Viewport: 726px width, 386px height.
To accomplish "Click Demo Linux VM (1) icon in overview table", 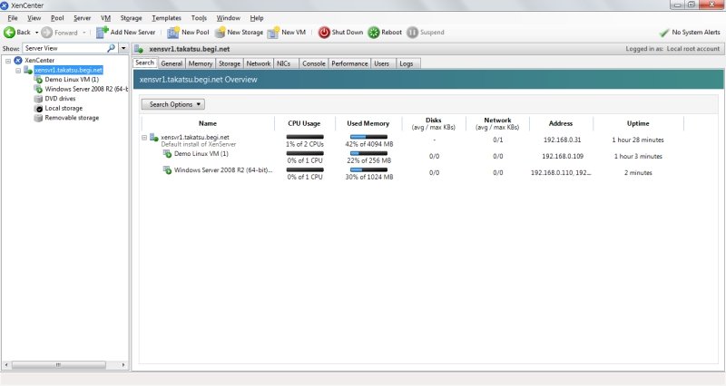I will [x=168, y=154].
